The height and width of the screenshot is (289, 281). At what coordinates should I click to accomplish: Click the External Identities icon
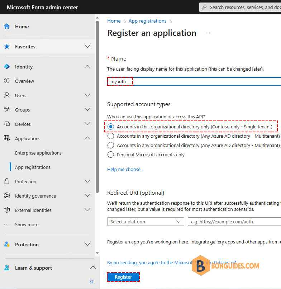click(7, 210)
